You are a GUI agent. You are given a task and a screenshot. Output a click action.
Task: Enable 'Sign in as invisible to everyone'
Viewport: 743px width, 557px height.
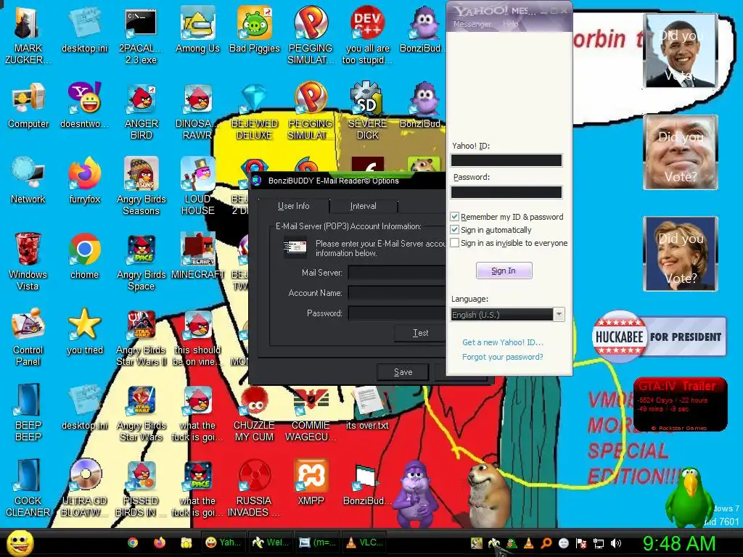(454, 243)
